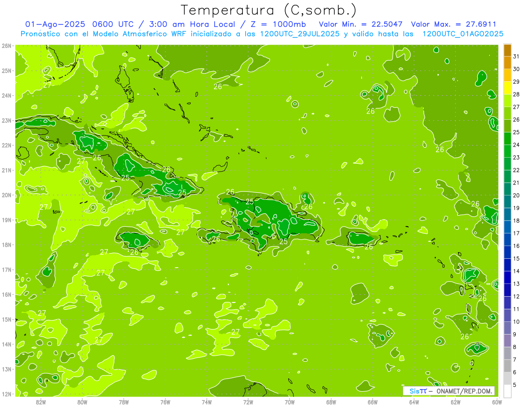The height and width of the screenshot is (408, 528).
Task: Click the '19N' latitude axis label
Action: pos(7,220)
